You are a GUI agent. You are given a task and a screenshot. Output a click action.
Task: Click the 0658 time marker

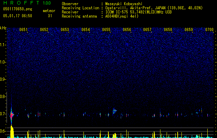point(168,29)
